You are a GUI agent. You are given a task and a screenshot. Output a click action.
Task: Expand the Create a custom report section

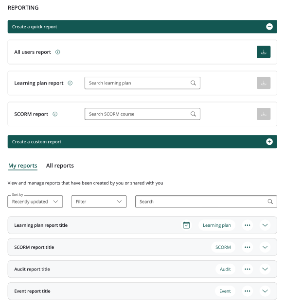point(269,142)
